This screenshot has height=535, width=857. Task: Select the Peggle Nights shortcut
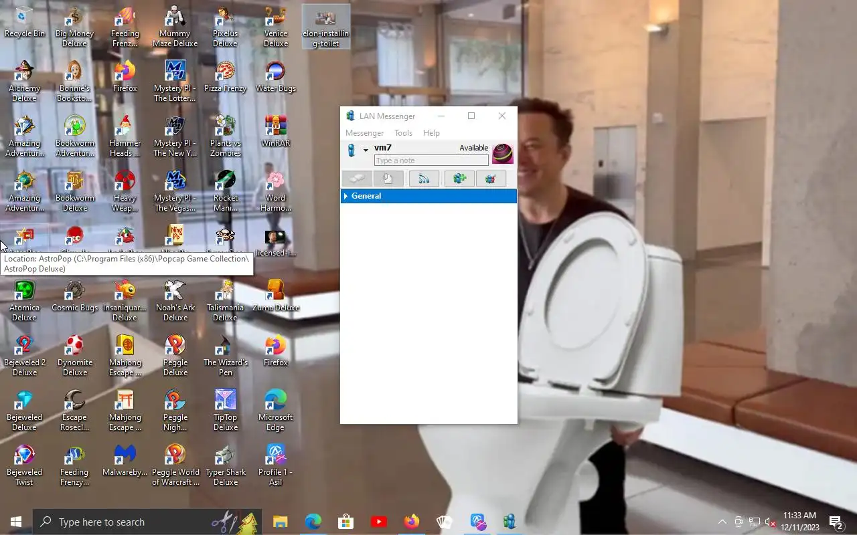click(175, 411)
